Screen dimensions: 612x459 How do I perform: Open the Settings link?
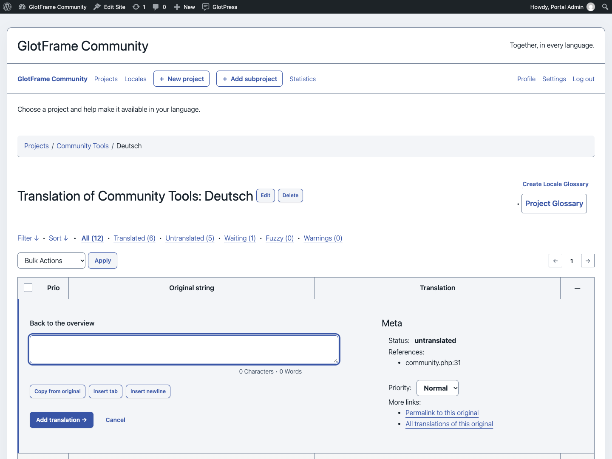point(554,79)
